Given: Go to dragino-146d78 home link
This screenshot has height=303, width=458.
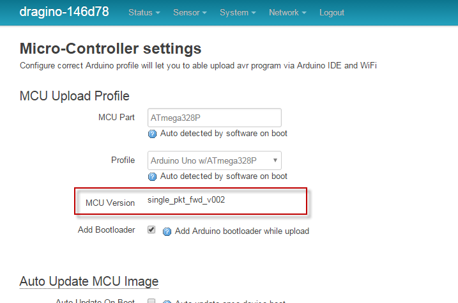Looking at the screenshot, I should [64, 12].
